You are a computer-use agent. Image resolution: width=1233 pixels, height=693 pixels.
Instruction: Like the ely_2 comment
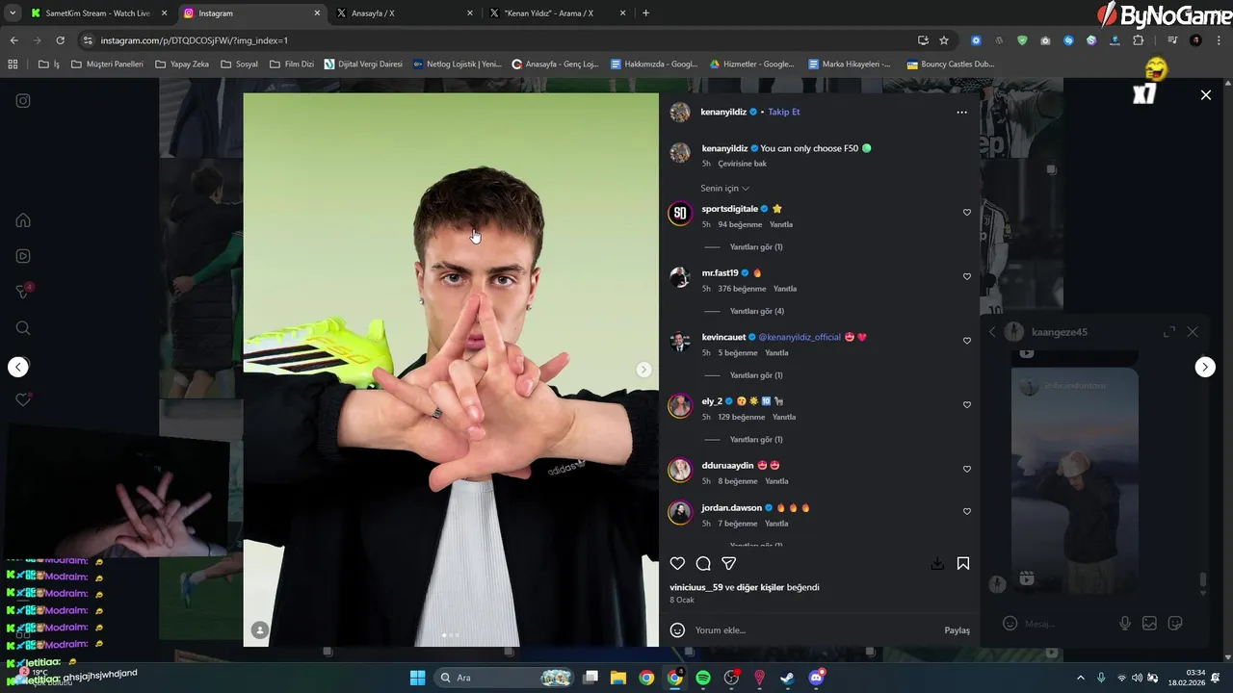coord(967,405)
